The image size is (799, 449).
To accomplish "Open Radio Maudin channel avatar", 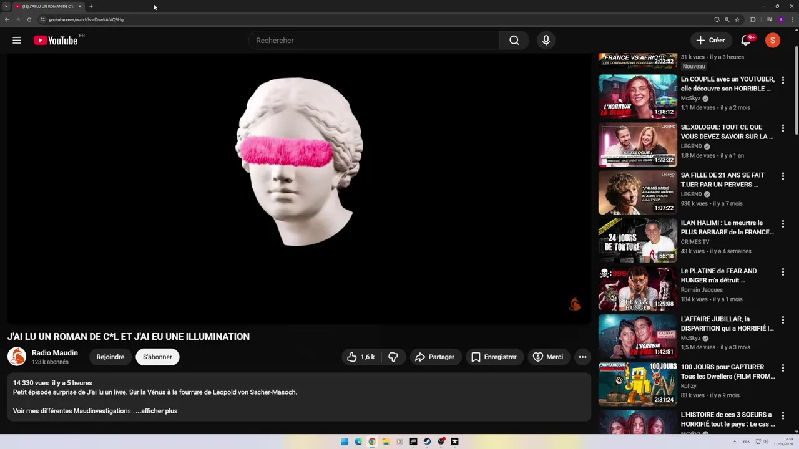I will [17, 357].
